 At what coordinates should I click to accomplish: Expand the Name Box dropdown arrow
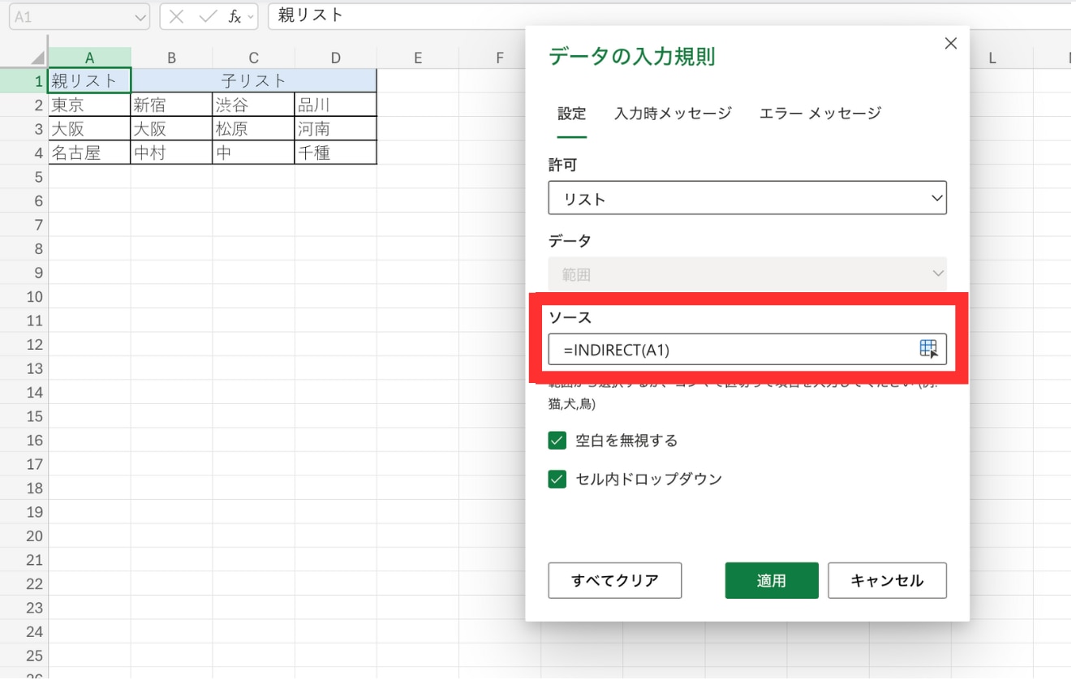(x=140, y=16)
